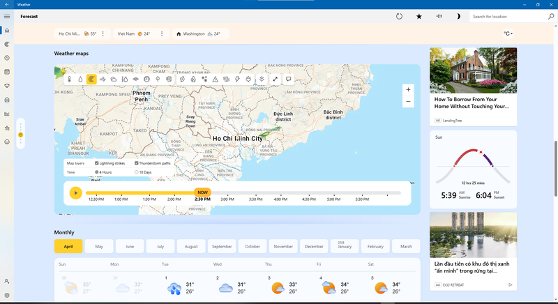
Task: Select the wildfire map layer icon
Action: click(193, 79)
